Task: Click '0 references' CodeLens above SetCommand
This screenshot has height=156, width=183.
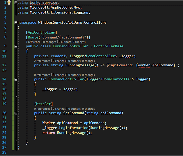Action: coord(42,109)
